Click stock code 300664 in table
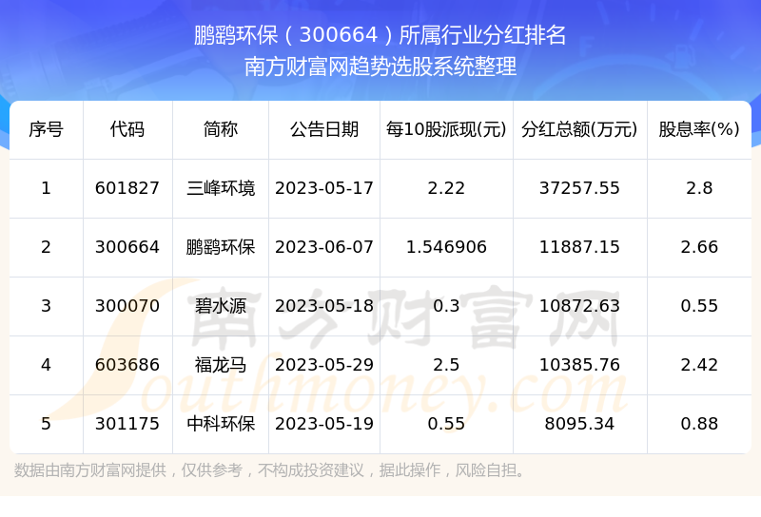Screen dimensions: 761x517 point(127,247)
